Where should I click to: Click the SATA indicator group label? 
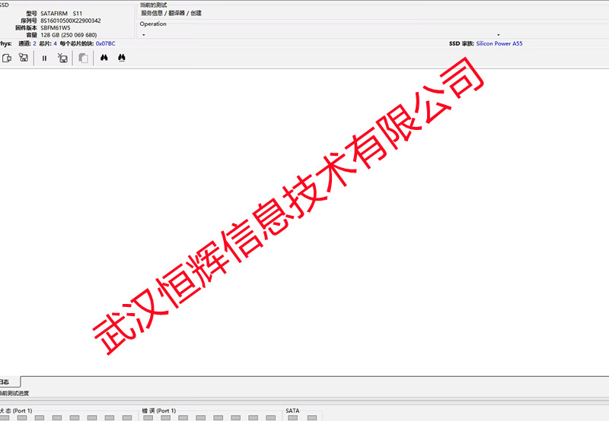(x=292, y=410)
